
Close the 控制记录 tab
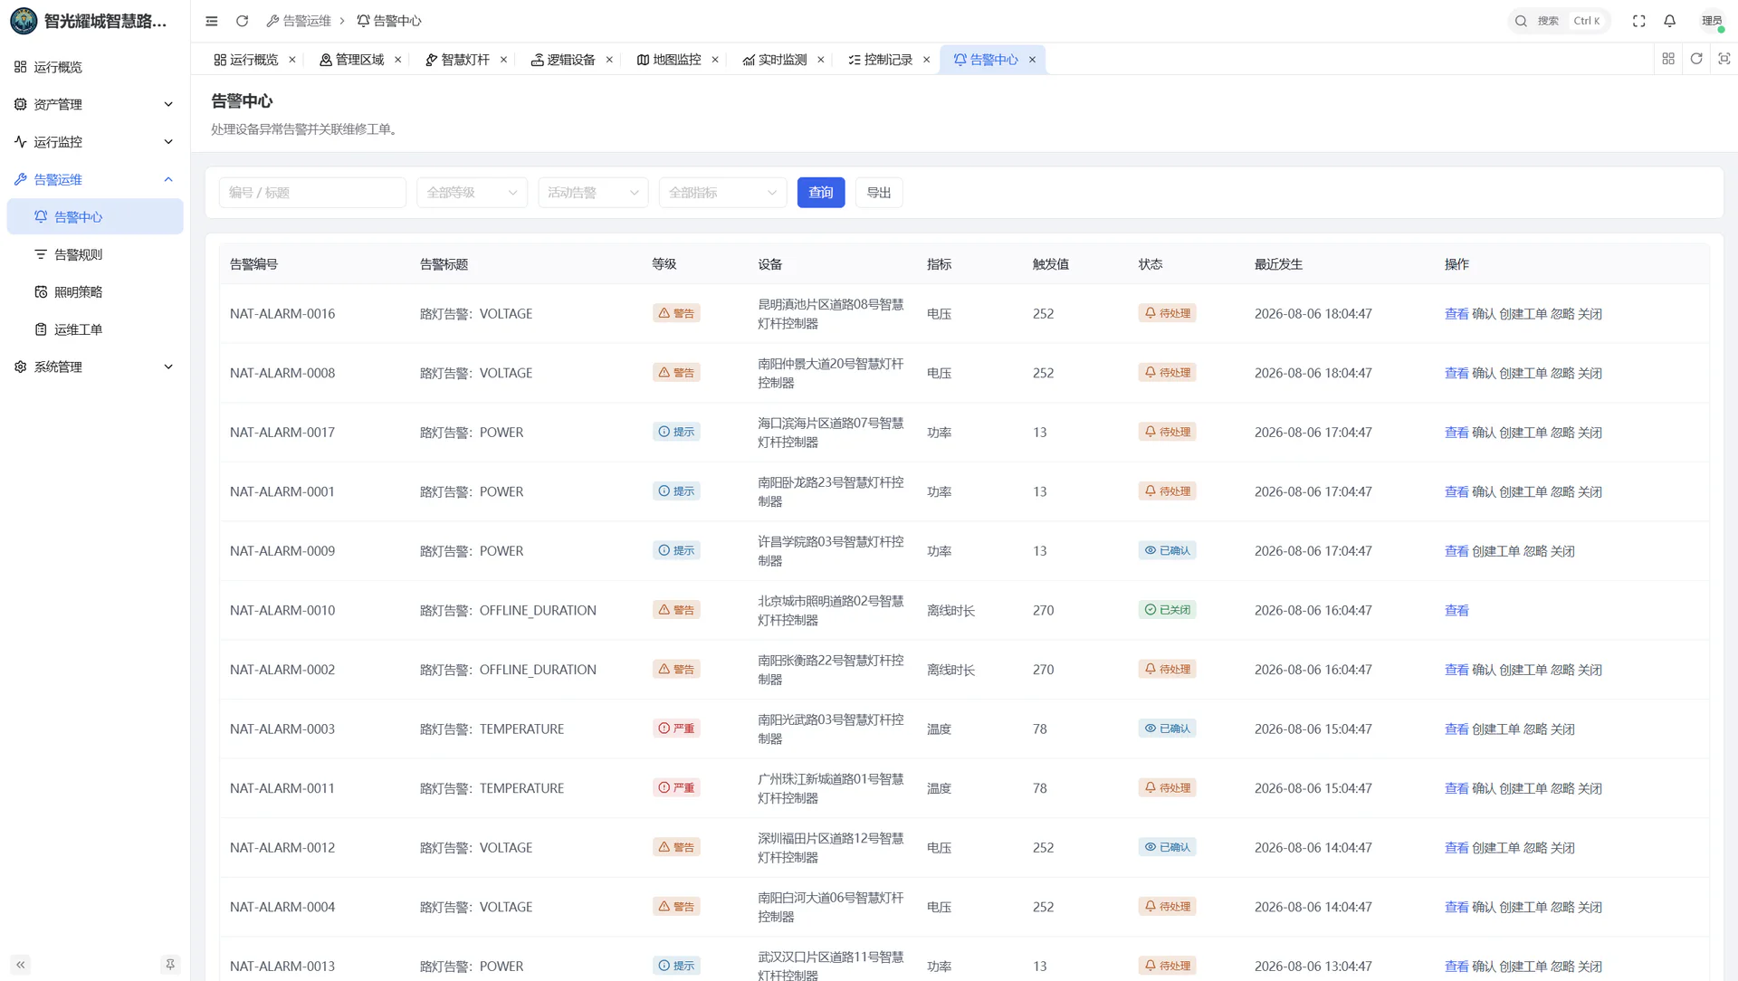pyautogui.click(x=926, y=60)
